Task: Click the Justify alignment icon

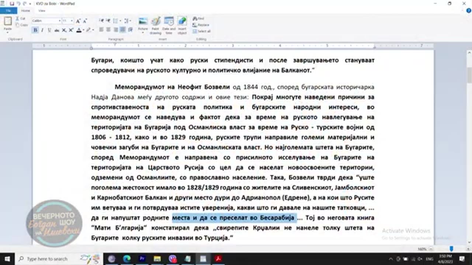Action: 122,30
